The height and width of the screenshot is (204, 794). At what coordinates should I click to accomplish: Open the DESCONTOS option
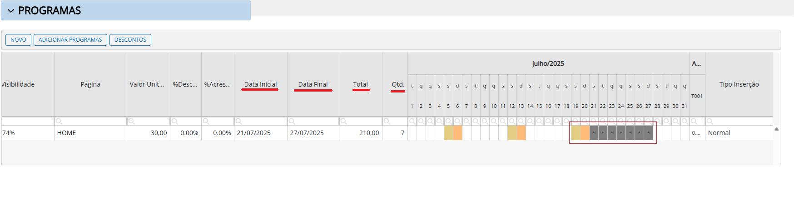[130, 40]
